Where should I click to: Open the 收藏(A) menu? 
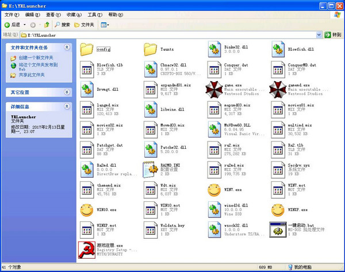(x=74, y=15)
